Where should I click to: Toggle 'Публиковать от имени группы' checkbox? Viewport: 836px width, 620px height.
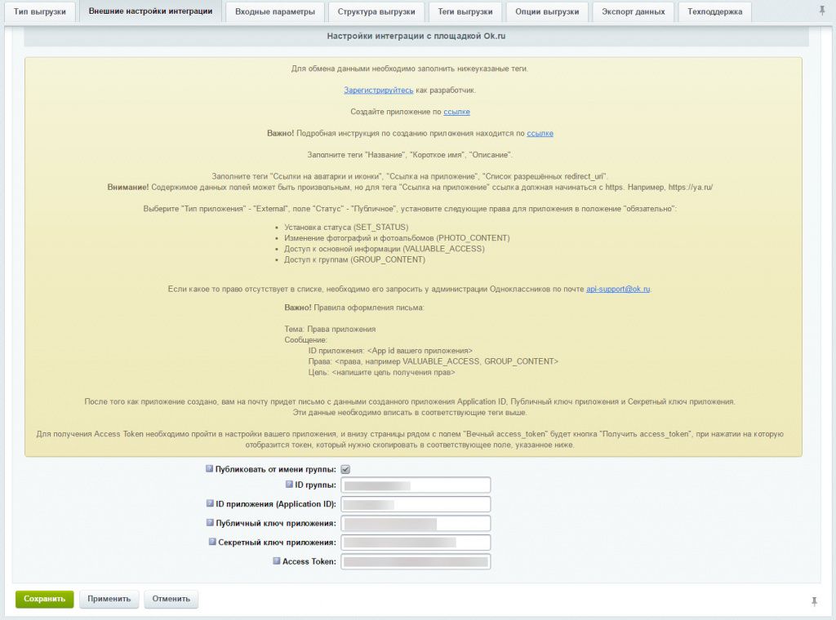click(x=345, y=469)
